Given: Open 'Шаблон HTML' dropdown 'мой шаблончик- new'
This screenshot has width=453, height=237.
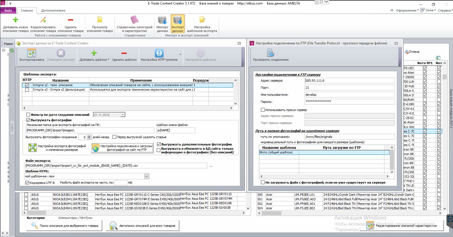Looking at the screenshot, I should 146,176.
